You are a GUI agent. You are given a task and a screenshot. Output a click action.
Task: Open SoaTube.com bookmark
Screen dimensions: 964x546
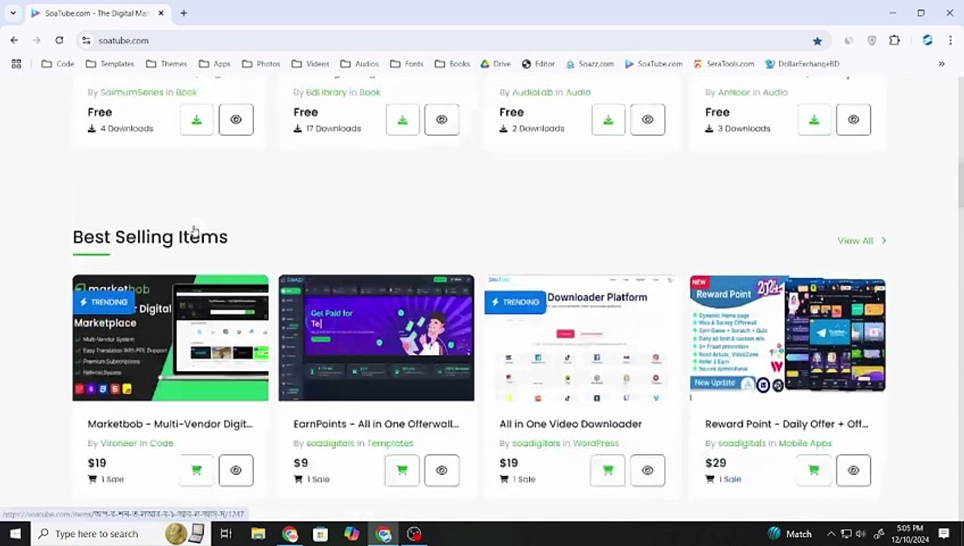(x=653, y=64)
